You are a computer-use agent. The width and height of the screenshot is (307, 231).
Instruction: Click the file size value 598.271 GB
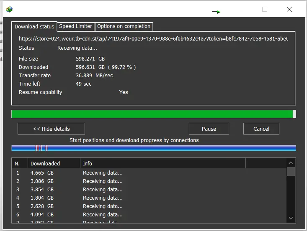pyautogui.click(x=90, y=59)
